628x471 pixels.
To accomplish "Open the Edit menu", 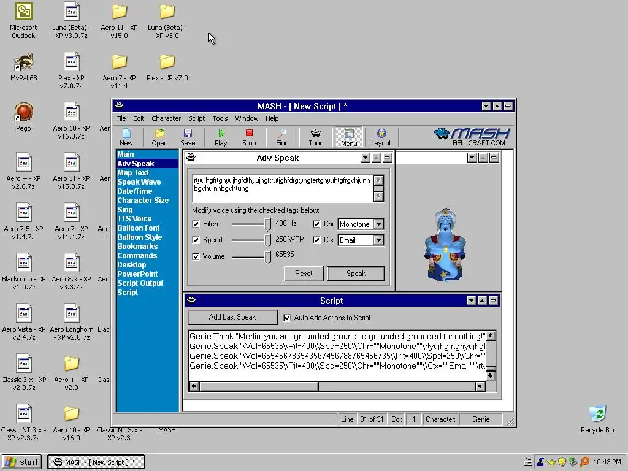I will tap(139, 118).
